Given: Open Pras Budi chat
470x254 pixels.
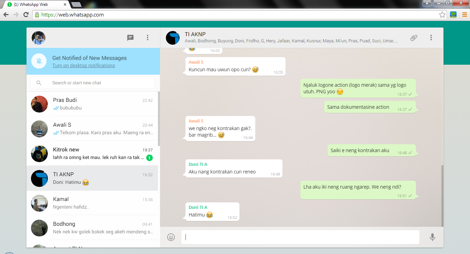Looking at the screenshot, I should pos(92,104).
